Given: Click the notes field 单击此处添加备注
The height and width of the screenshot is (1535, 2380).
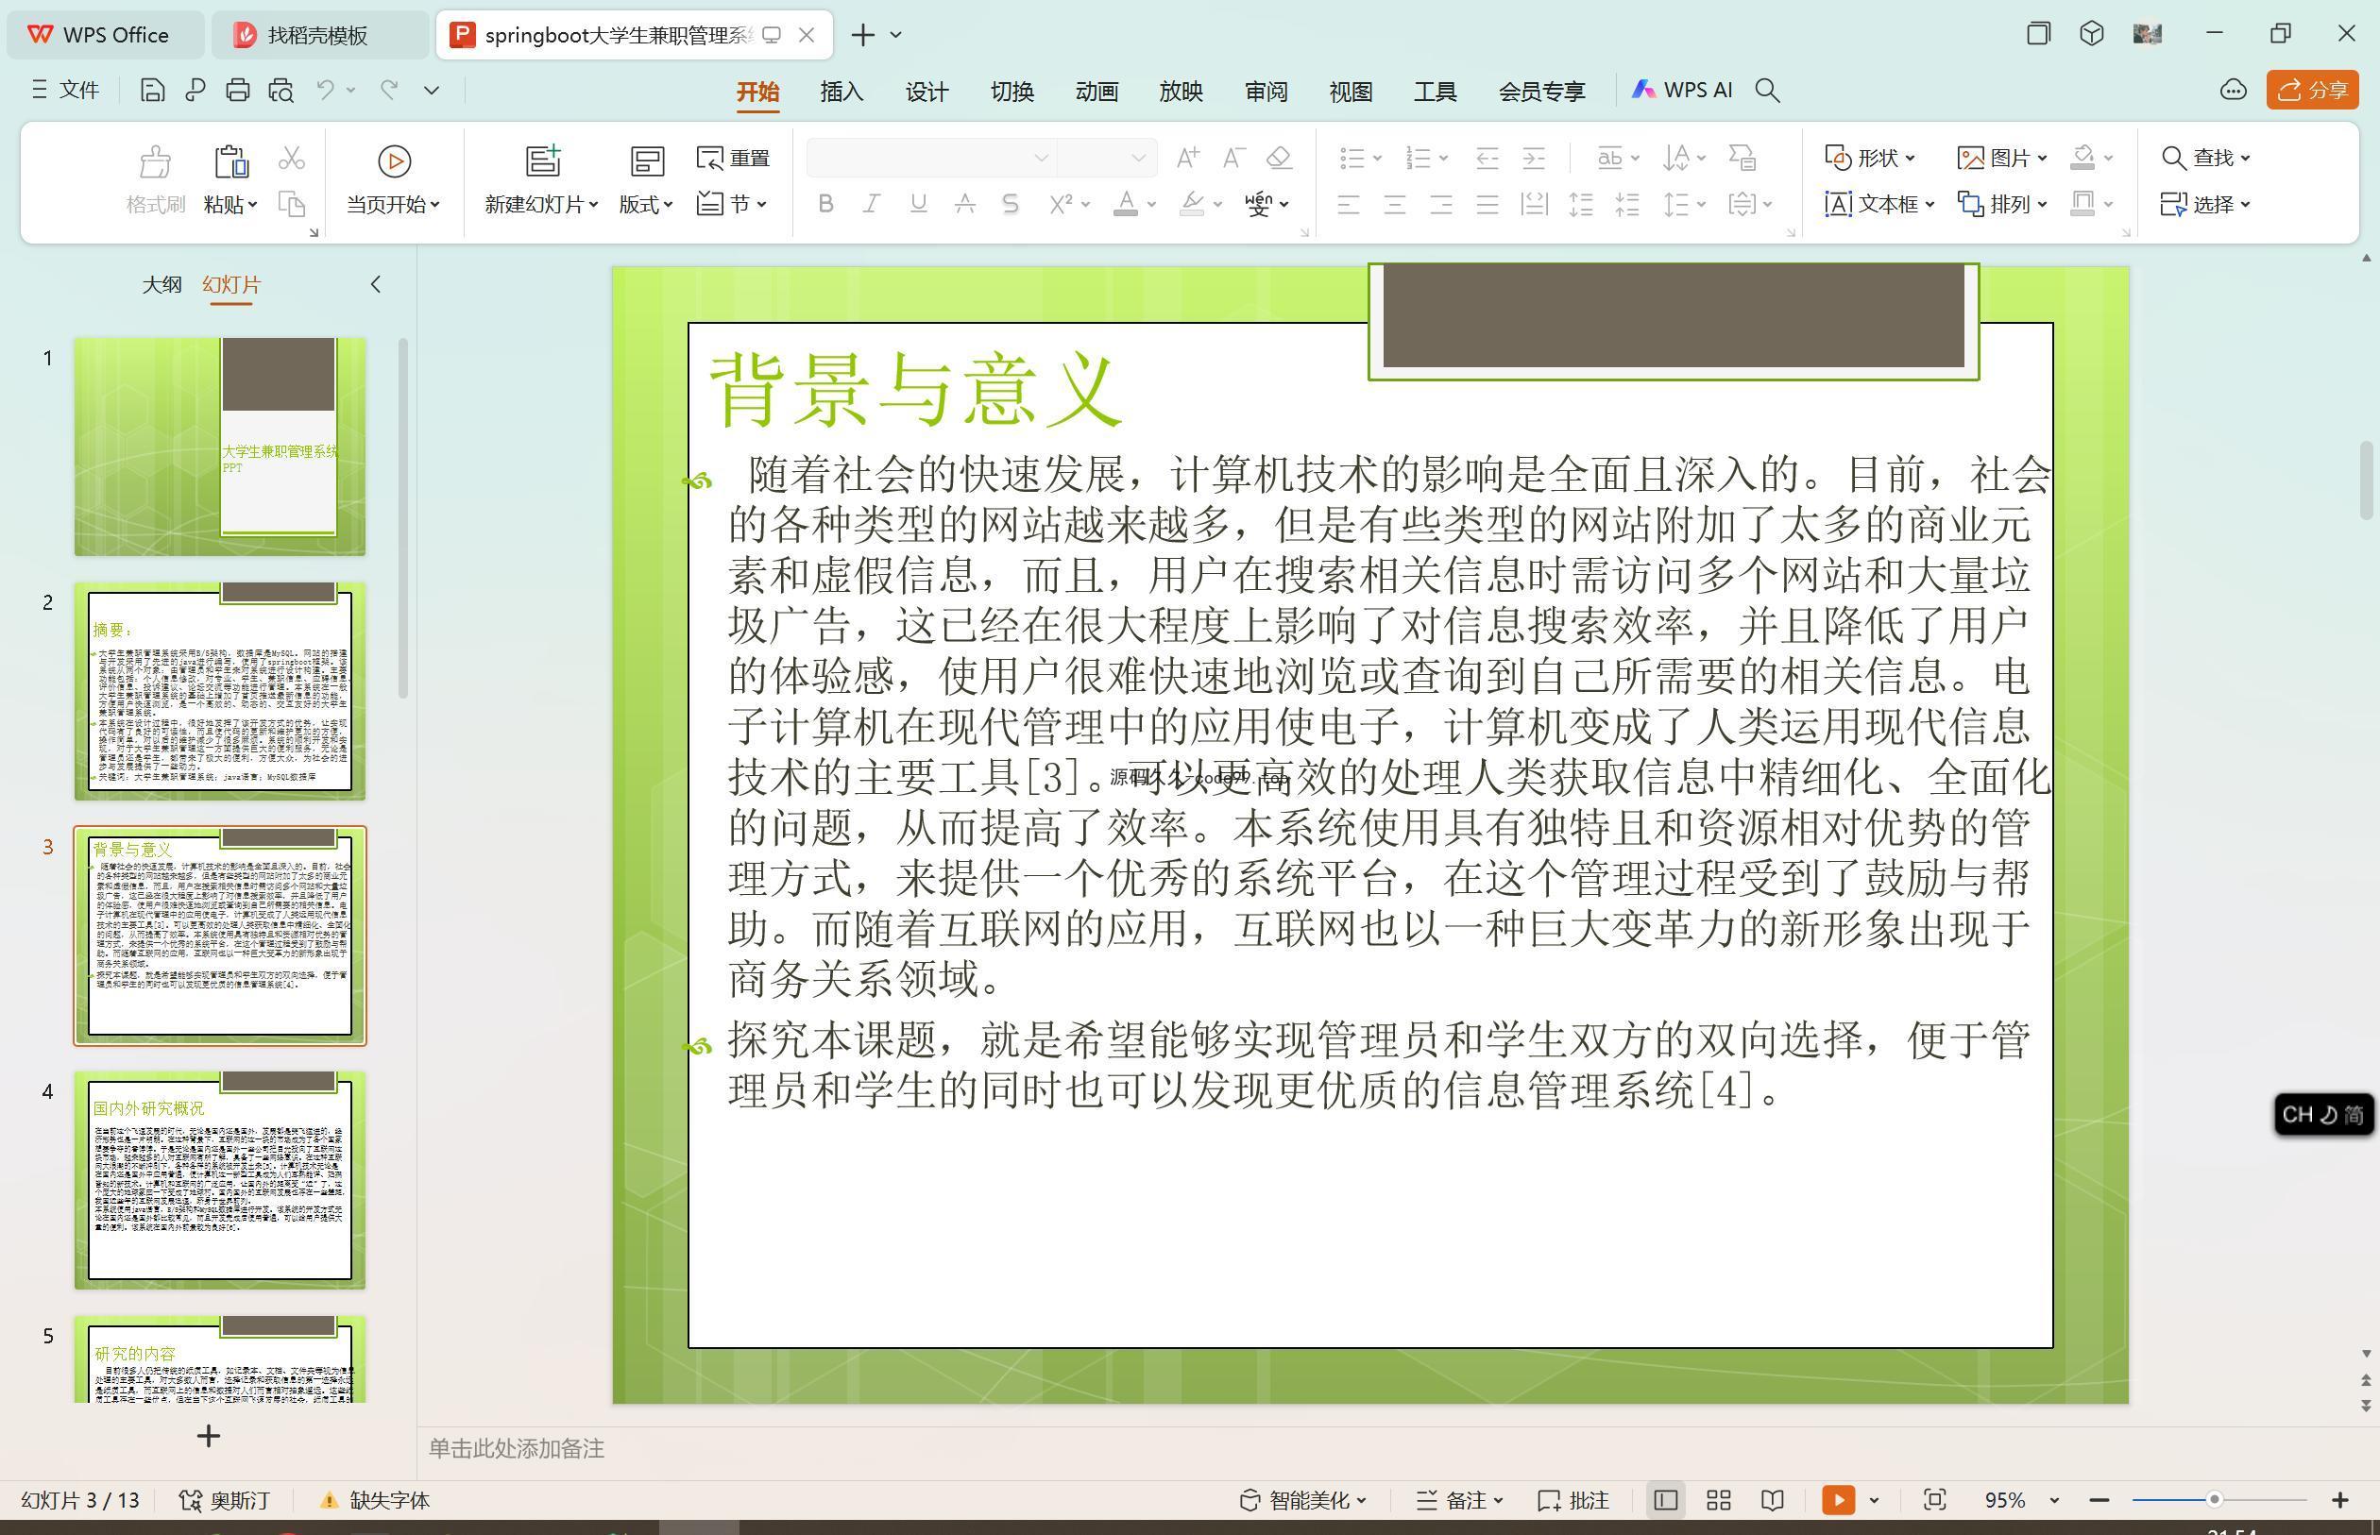Looking at the screenshot, I should [516, 1448].
